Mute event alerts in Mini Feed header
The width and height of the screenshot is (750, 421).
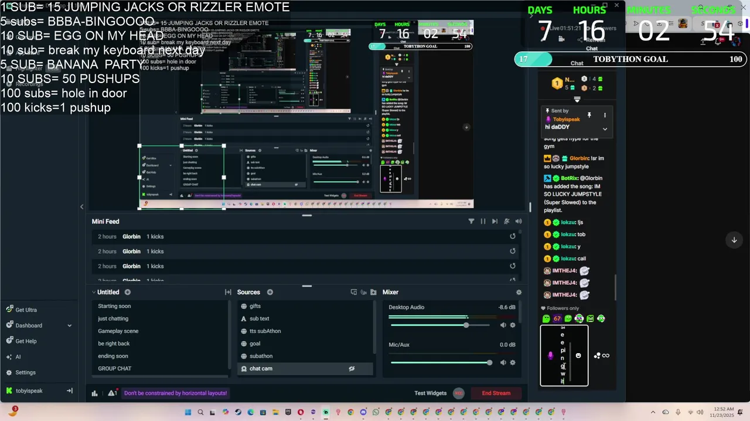pos(507,222)
